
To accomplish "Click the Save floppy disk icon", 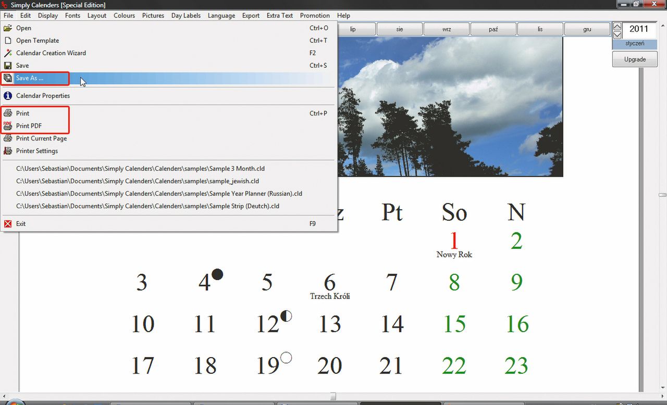I will point(8,66).
